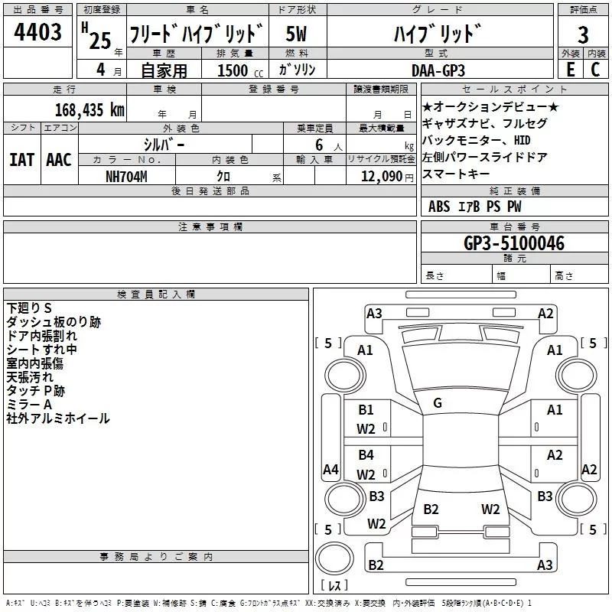This screenshot has width=612, height=612.
Task: Select the note 天張汚れ
Action: [30, 377]
